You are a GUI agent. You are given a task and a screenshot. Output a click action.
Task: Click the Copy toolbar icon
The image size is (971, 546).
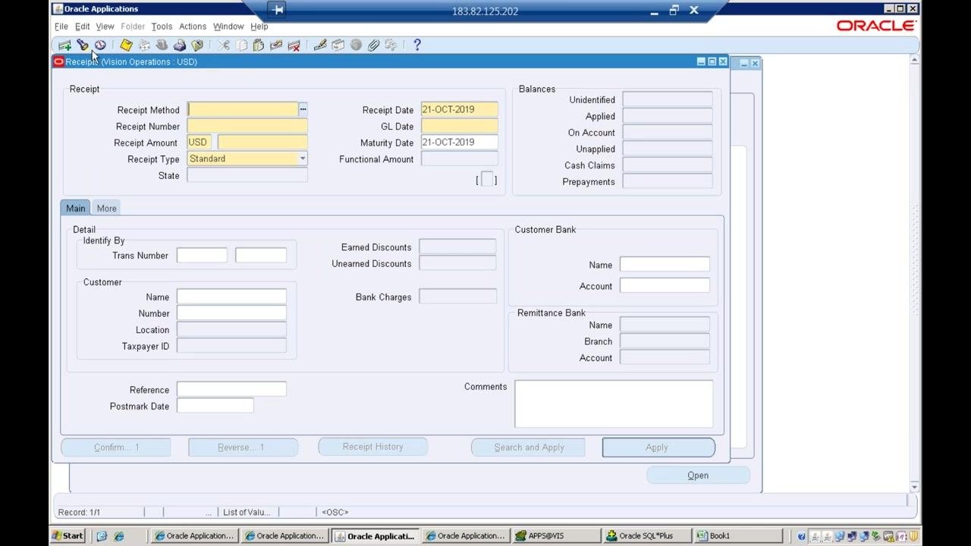(x=241, y=45)
